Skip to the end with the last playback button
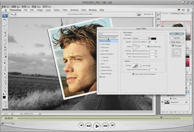The height and width of the screenshot is (132, 194). coord(112,126)
